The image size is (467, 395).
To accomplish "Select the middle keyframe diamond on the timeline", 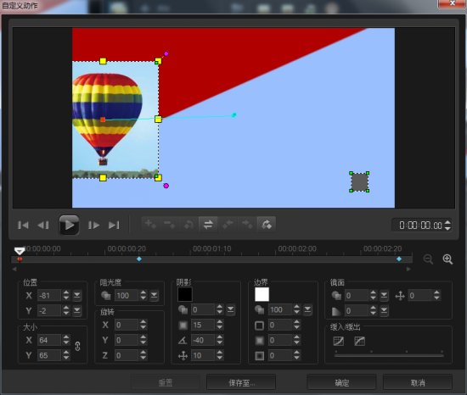I will 139,259.
